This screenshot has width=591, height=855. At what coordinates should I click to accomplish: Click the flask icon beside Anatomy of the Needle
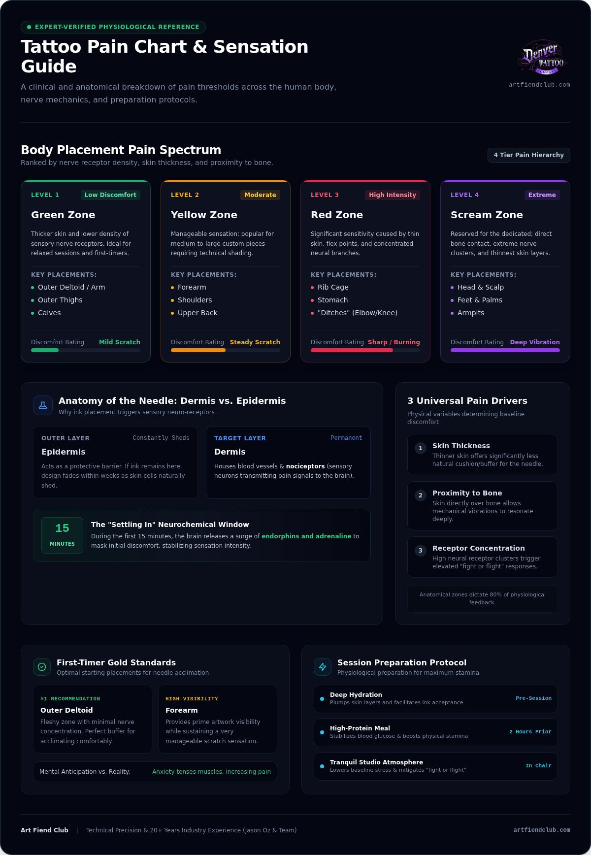tap(43, 405)
